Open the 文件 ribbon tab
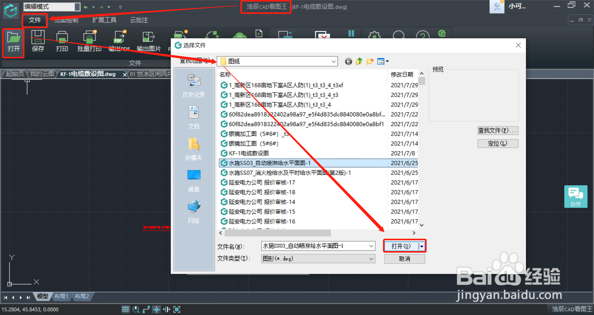This screenshot has width=594, height=315. click(x=35, y=20)
